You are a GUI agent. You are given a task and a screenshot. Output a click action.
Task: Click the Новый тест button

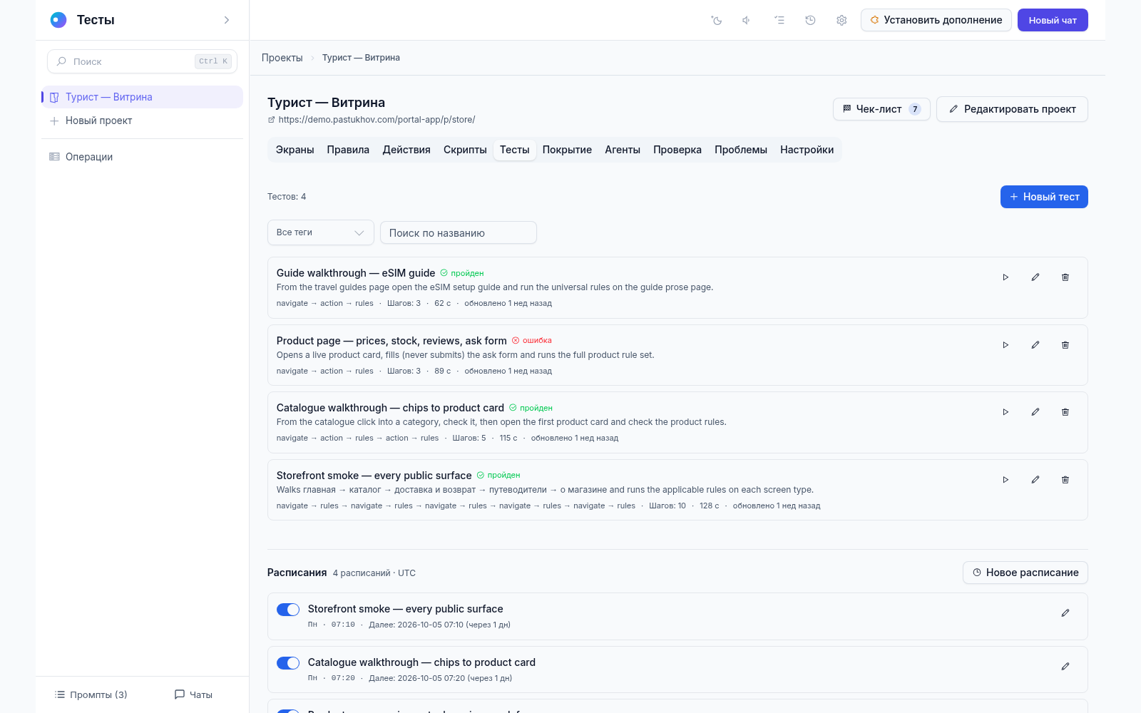tap(1044, 197)
